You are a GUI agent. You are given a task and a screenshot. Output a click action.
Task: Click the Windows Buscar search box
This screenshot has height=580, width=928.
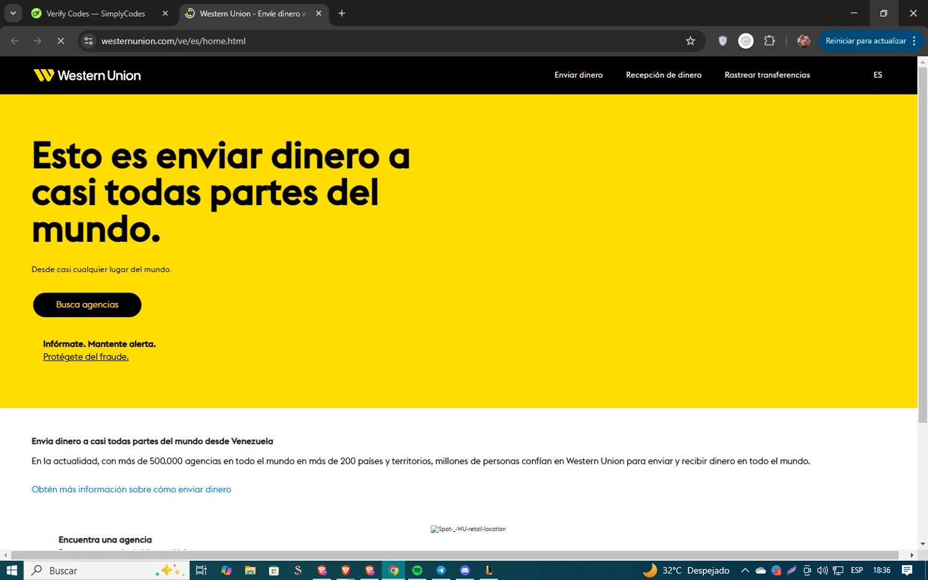tap(105, 570)
